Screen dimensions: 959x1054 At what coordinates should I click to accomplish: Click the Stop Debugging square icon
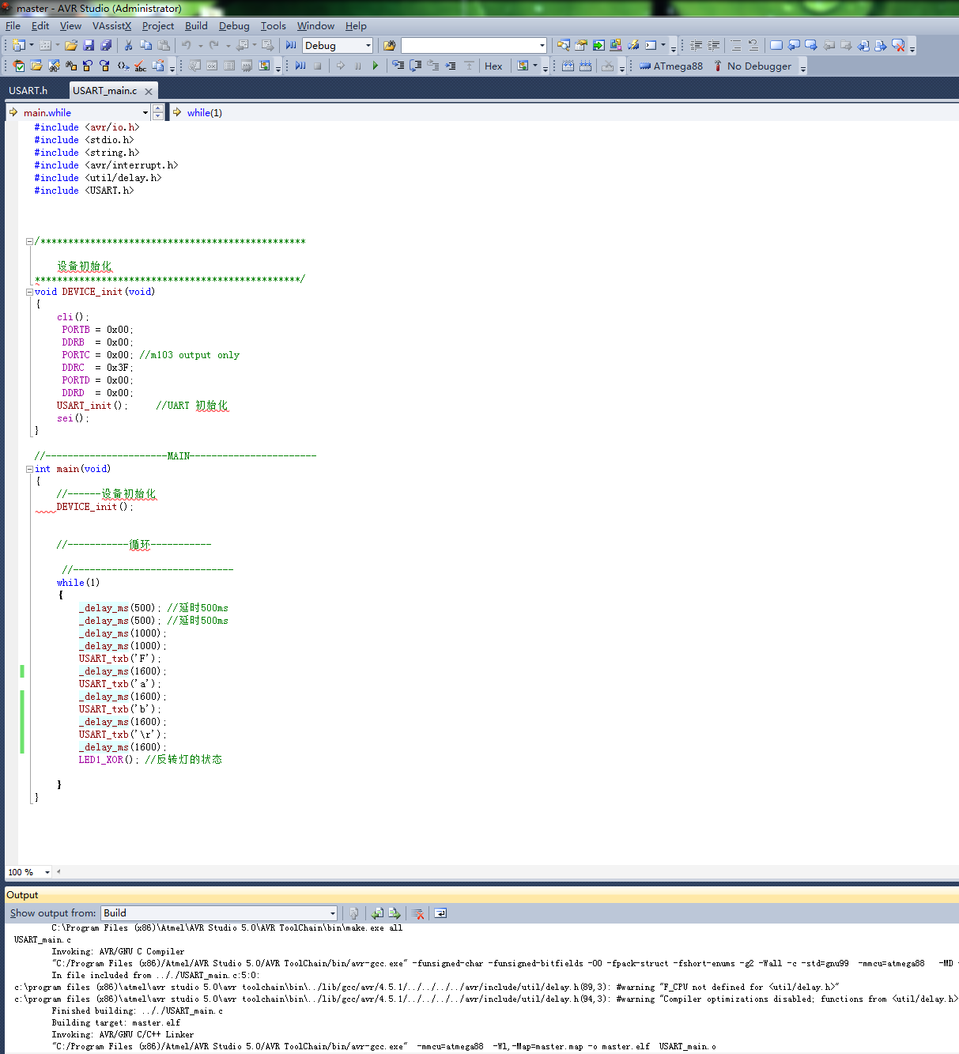(318, 66)
